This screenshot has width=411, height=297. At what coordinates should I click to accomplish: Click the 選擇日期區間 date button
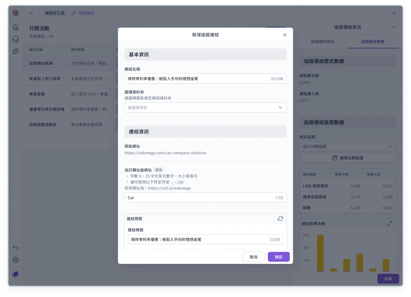347,158
